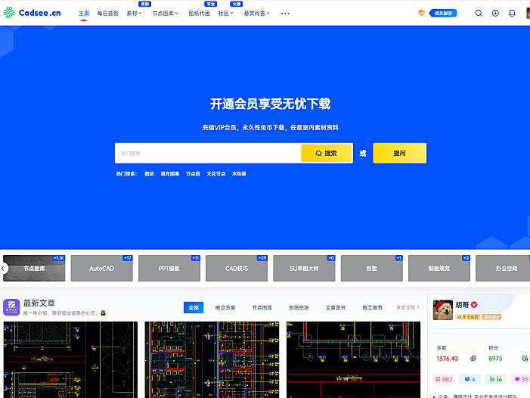Select the 文章资讯 article tab

[336, 308]
